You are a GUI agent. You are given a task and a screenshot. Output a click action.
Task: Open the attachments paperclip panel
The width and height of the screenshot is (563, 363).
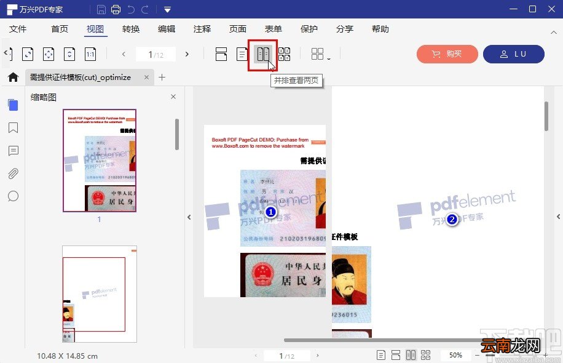[13, 174]
